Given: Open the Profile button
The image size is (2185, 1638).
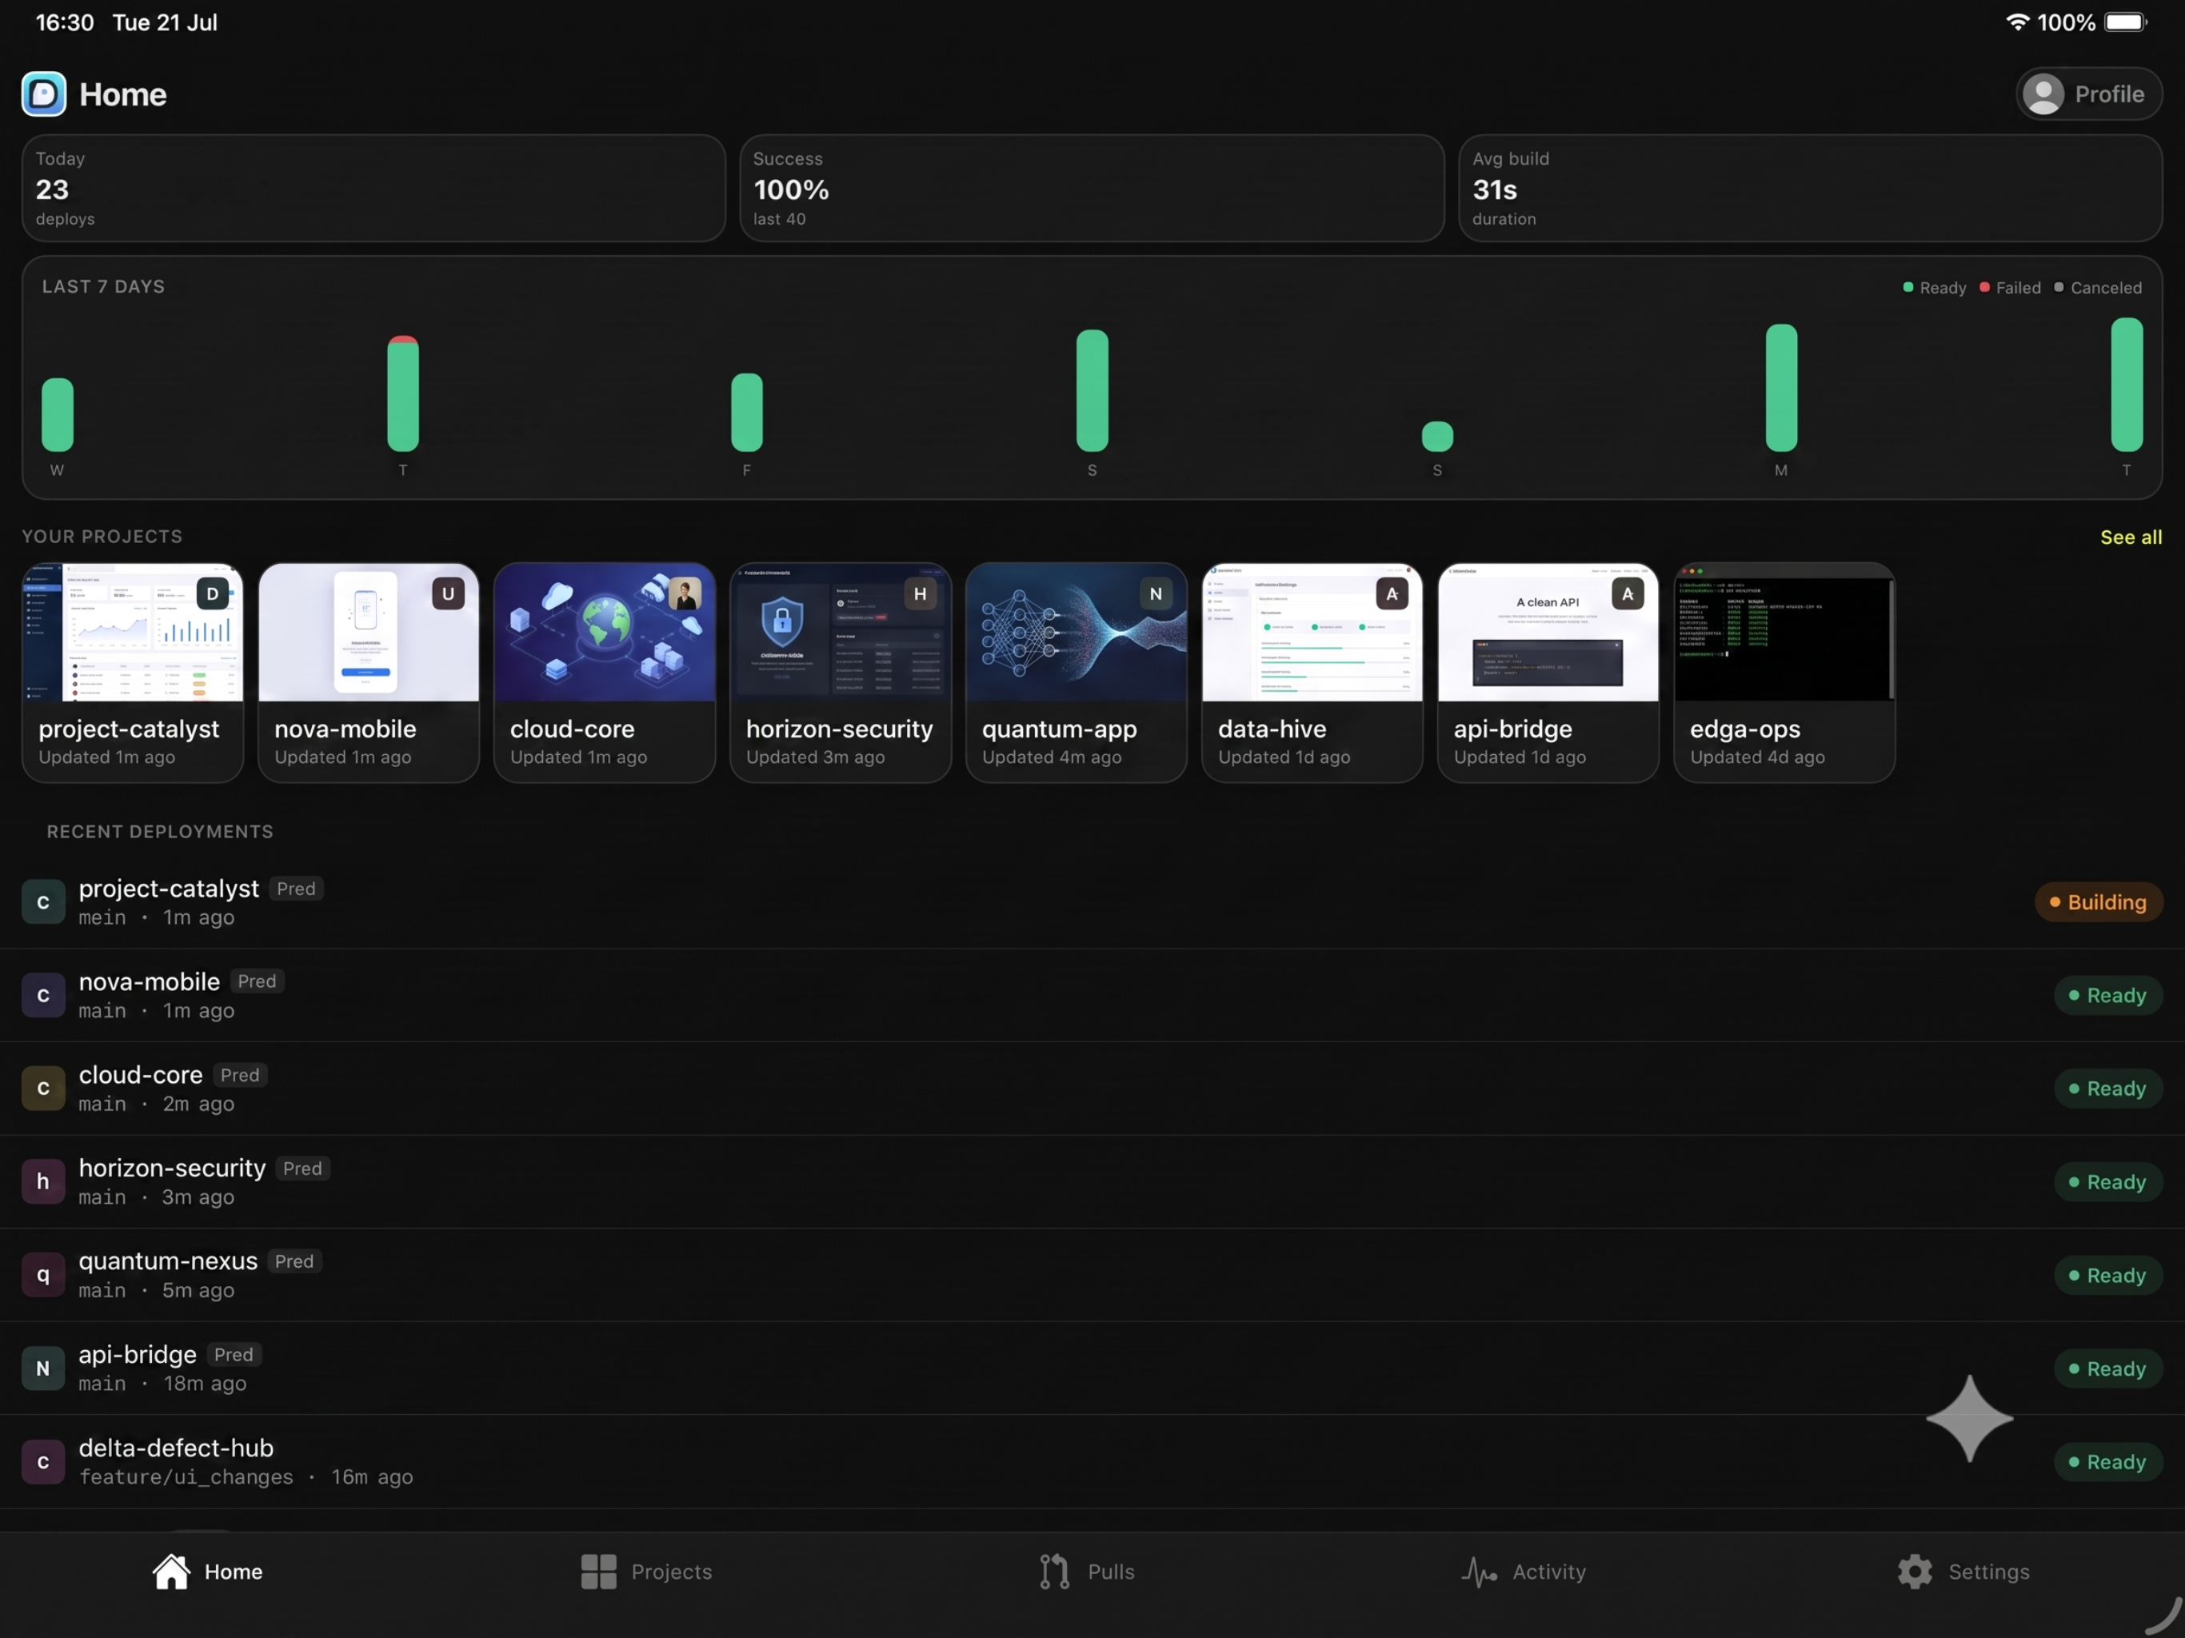Looking at the screenshot, I should 2088,94.
